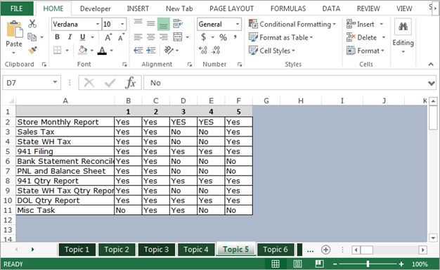Switch to the FORMULAS tab
This screenshot has height=270, width=440.
point(288,8)
